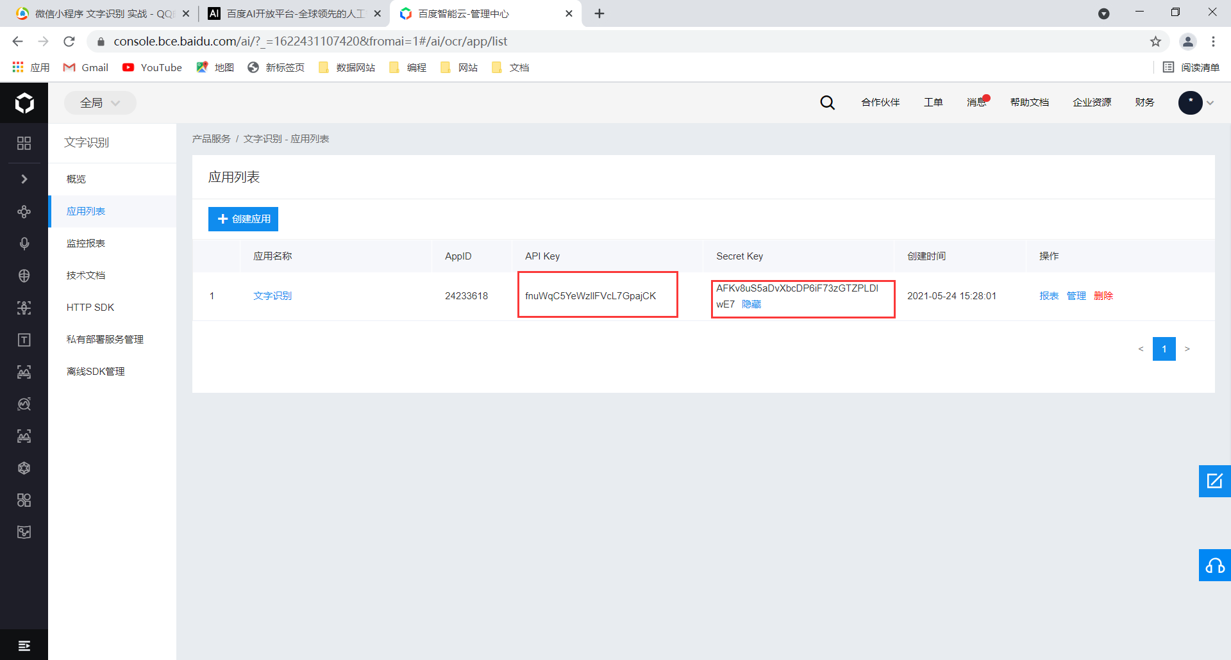This screenshot has width=1231, height=660.
Task: Go to next page with > arrow
Action: coord(1187,349)
